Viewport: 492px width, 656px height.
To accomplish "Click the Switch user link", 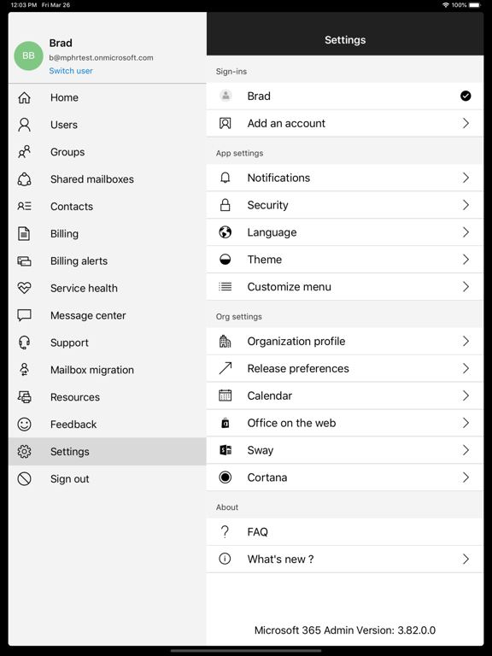I will (x=71, y=71).
